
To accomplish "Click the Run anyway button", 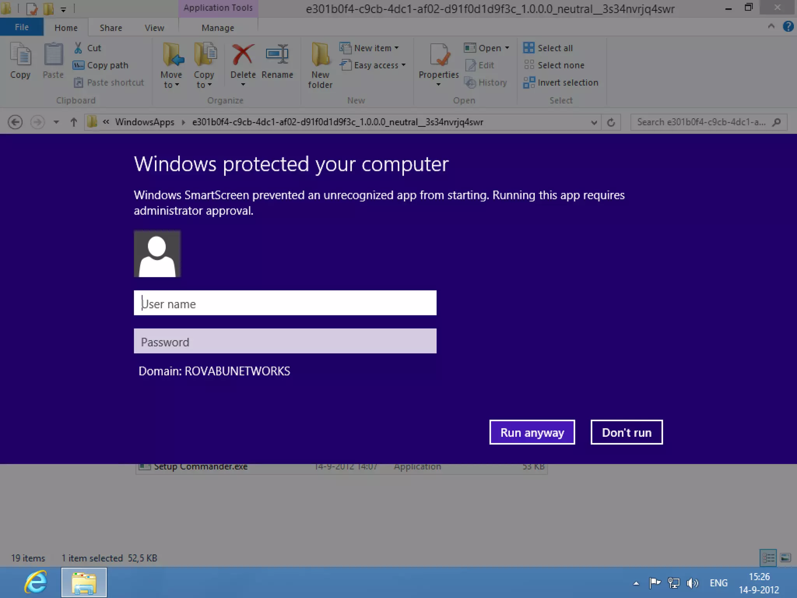I will click(532, 432).
